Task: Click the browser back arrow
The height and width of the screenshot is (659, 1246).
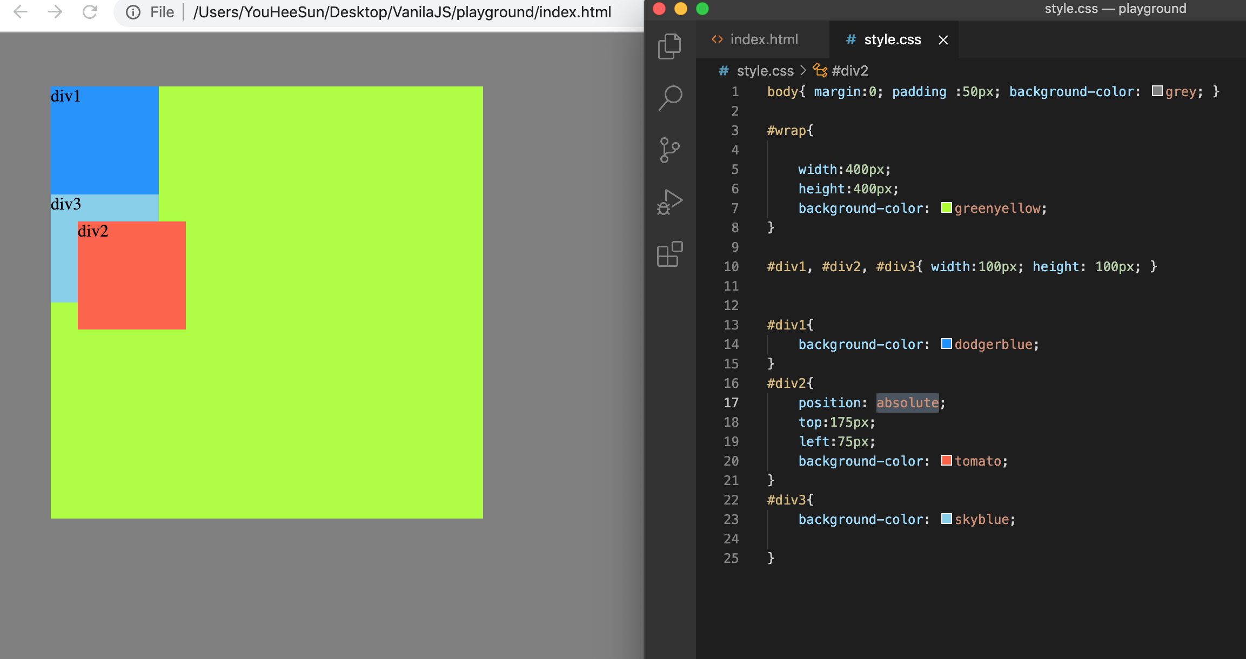Action: 21,12
